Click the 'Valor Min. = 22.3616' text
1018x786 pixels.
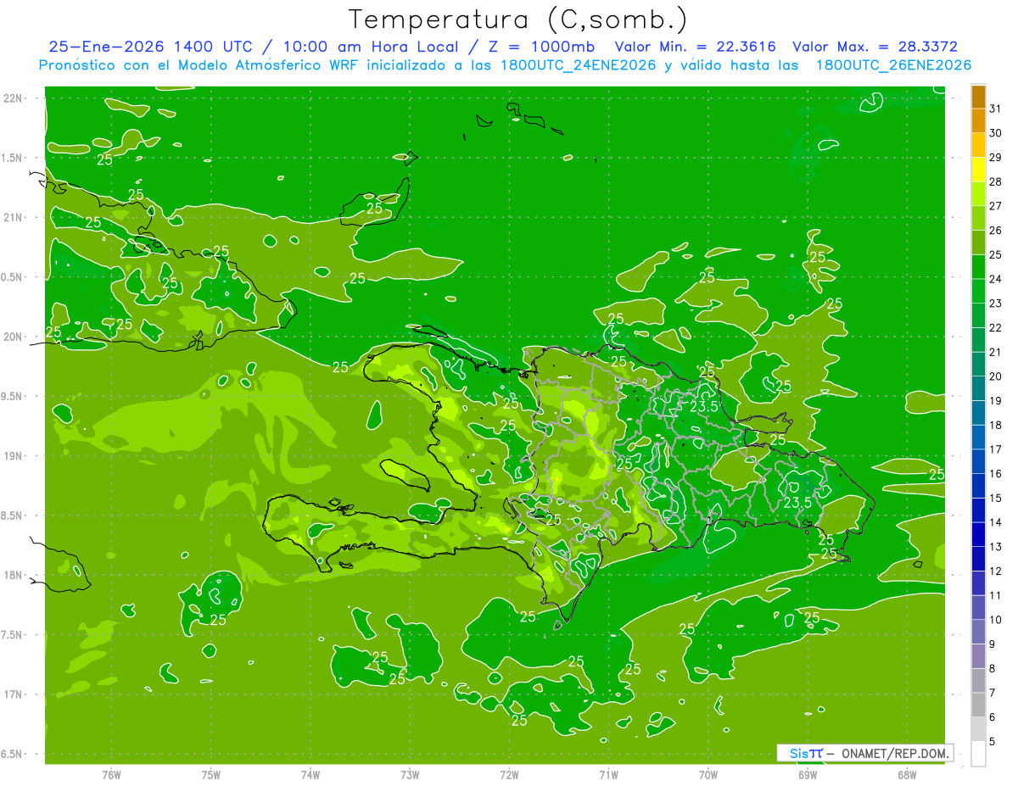[695, 47]
